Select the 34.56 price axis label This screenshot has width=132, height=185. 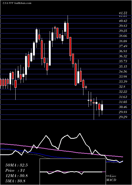pyautogui.click(x=123, y=71)
